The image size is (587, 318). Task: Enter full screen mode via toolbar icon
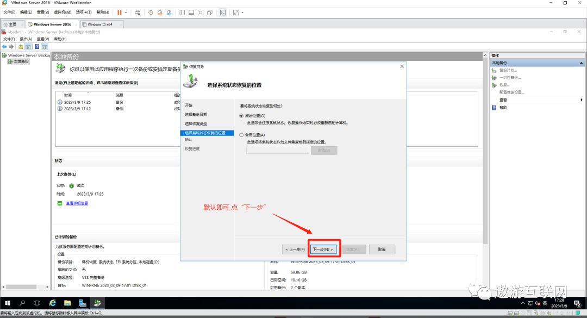tap(201, 13)
